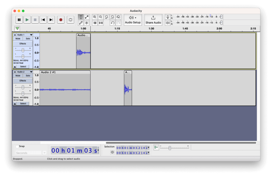Collapse the Audio 2 track
Viewport: 272px width, 177px height.
coord(15,104)
